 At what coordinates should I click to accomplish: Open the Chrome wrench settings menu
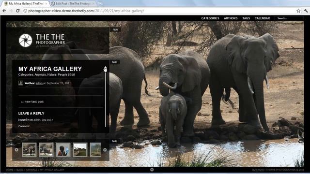(x=306, y=11)
